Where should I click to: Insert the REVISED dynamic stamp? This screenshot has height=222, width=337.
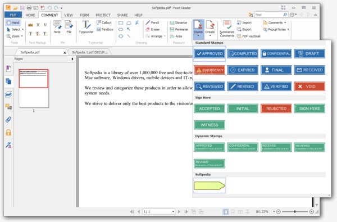pos(210,164)
